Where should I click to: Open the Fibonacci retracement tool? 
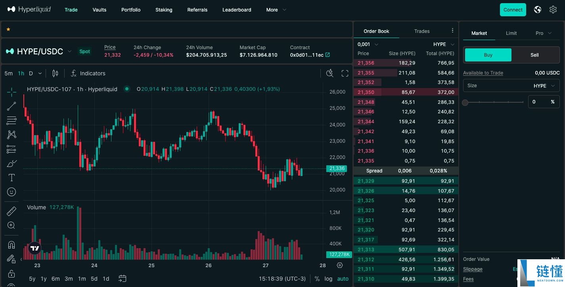tap(11, 121)
